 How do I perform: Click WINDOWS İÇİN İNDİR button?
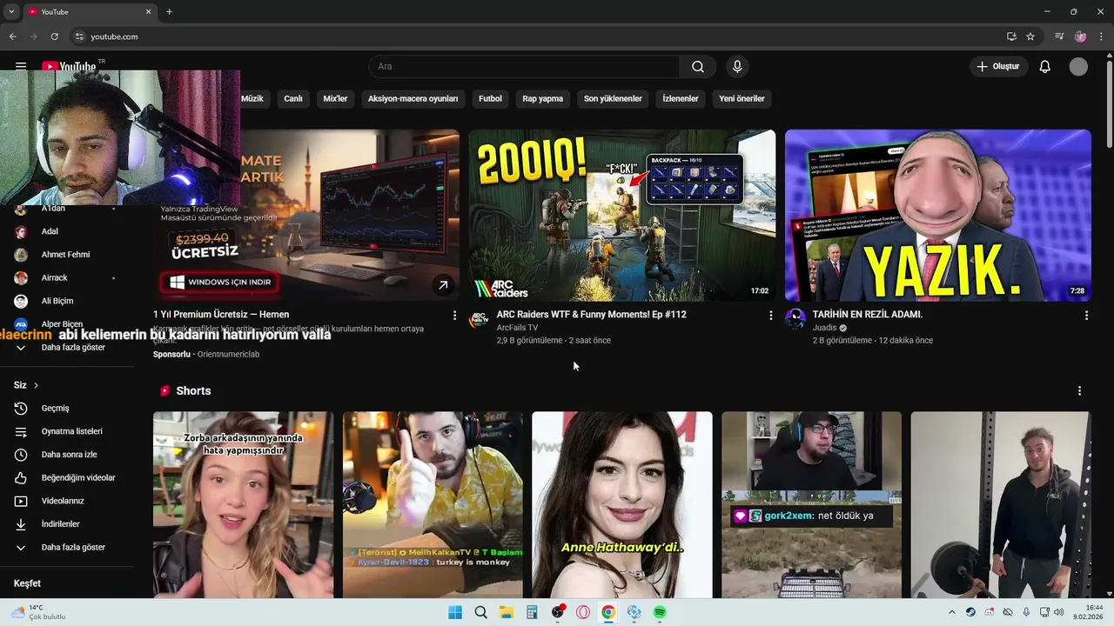click(219, 283)
